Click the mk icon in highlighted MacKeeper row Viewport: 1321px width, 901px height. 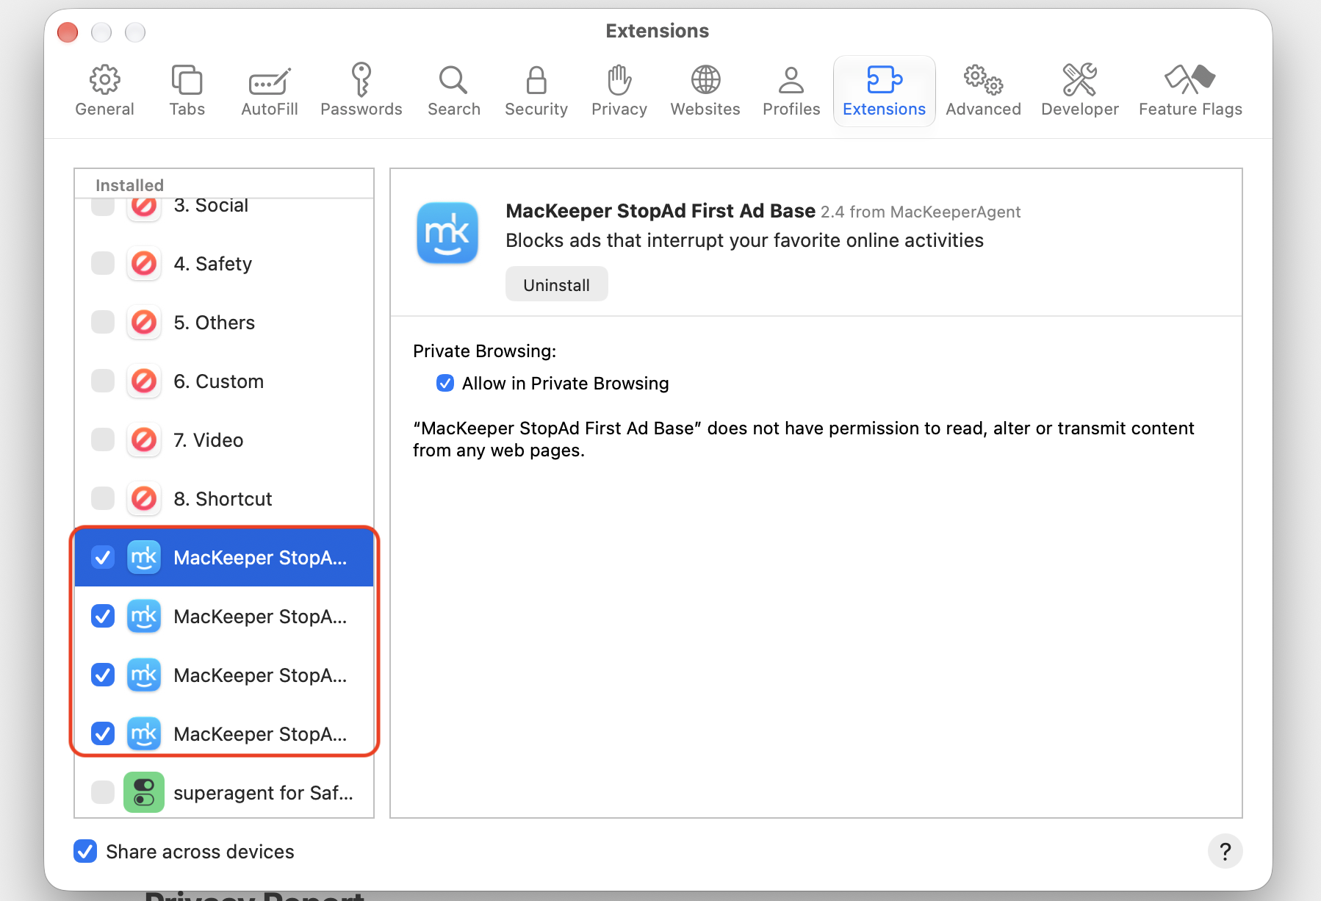(x=144, y=557)
